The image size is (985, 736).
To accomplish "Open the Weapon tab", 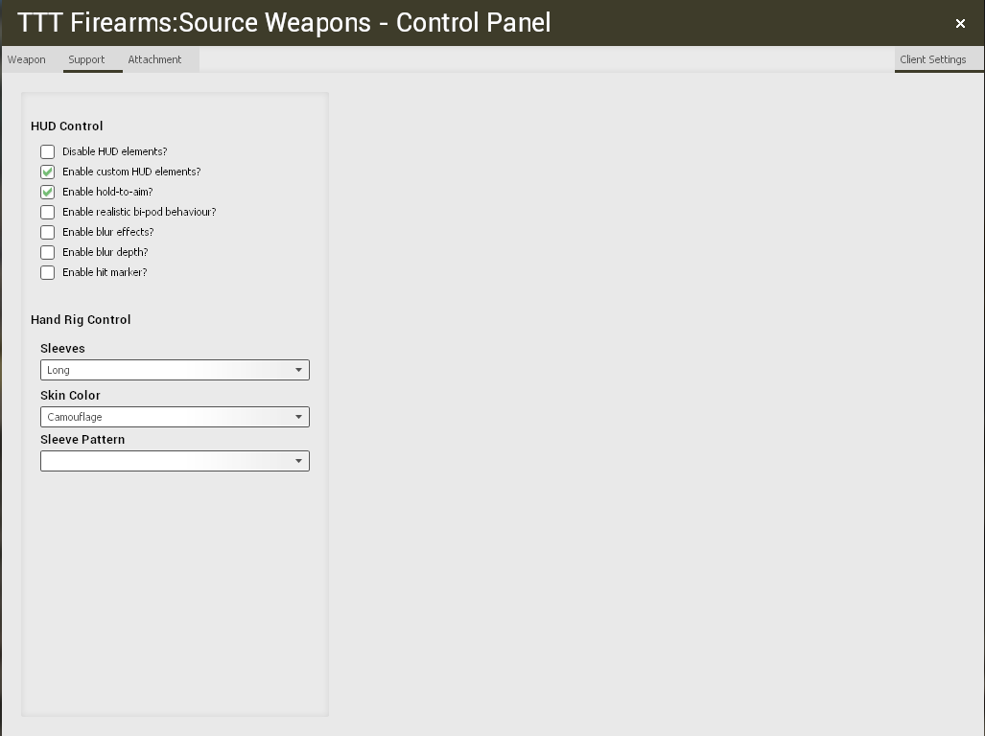I will click(x=27, y=59).
